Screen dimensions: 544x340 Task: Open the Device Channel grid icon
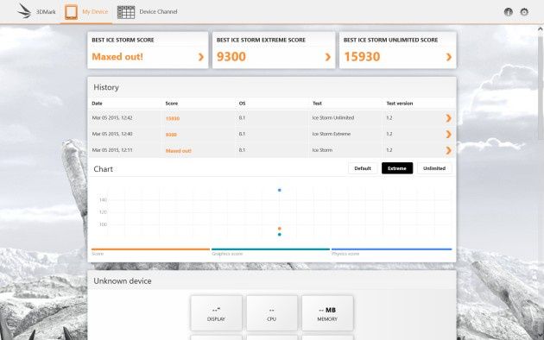[126, 12]
